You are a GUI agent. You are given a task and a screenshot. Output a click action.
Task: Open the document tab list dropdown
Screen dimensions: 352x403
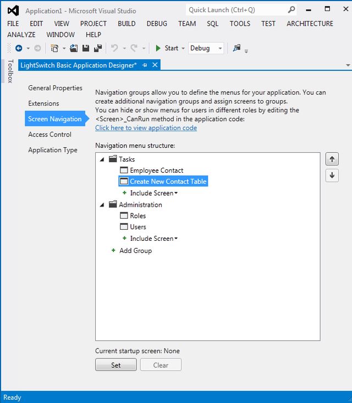[348, 65]
